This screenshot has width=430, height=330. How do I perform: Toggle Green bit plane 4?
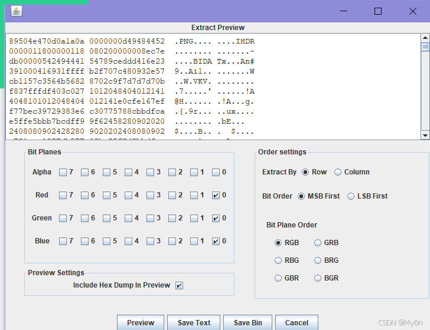tap(128, 218)
